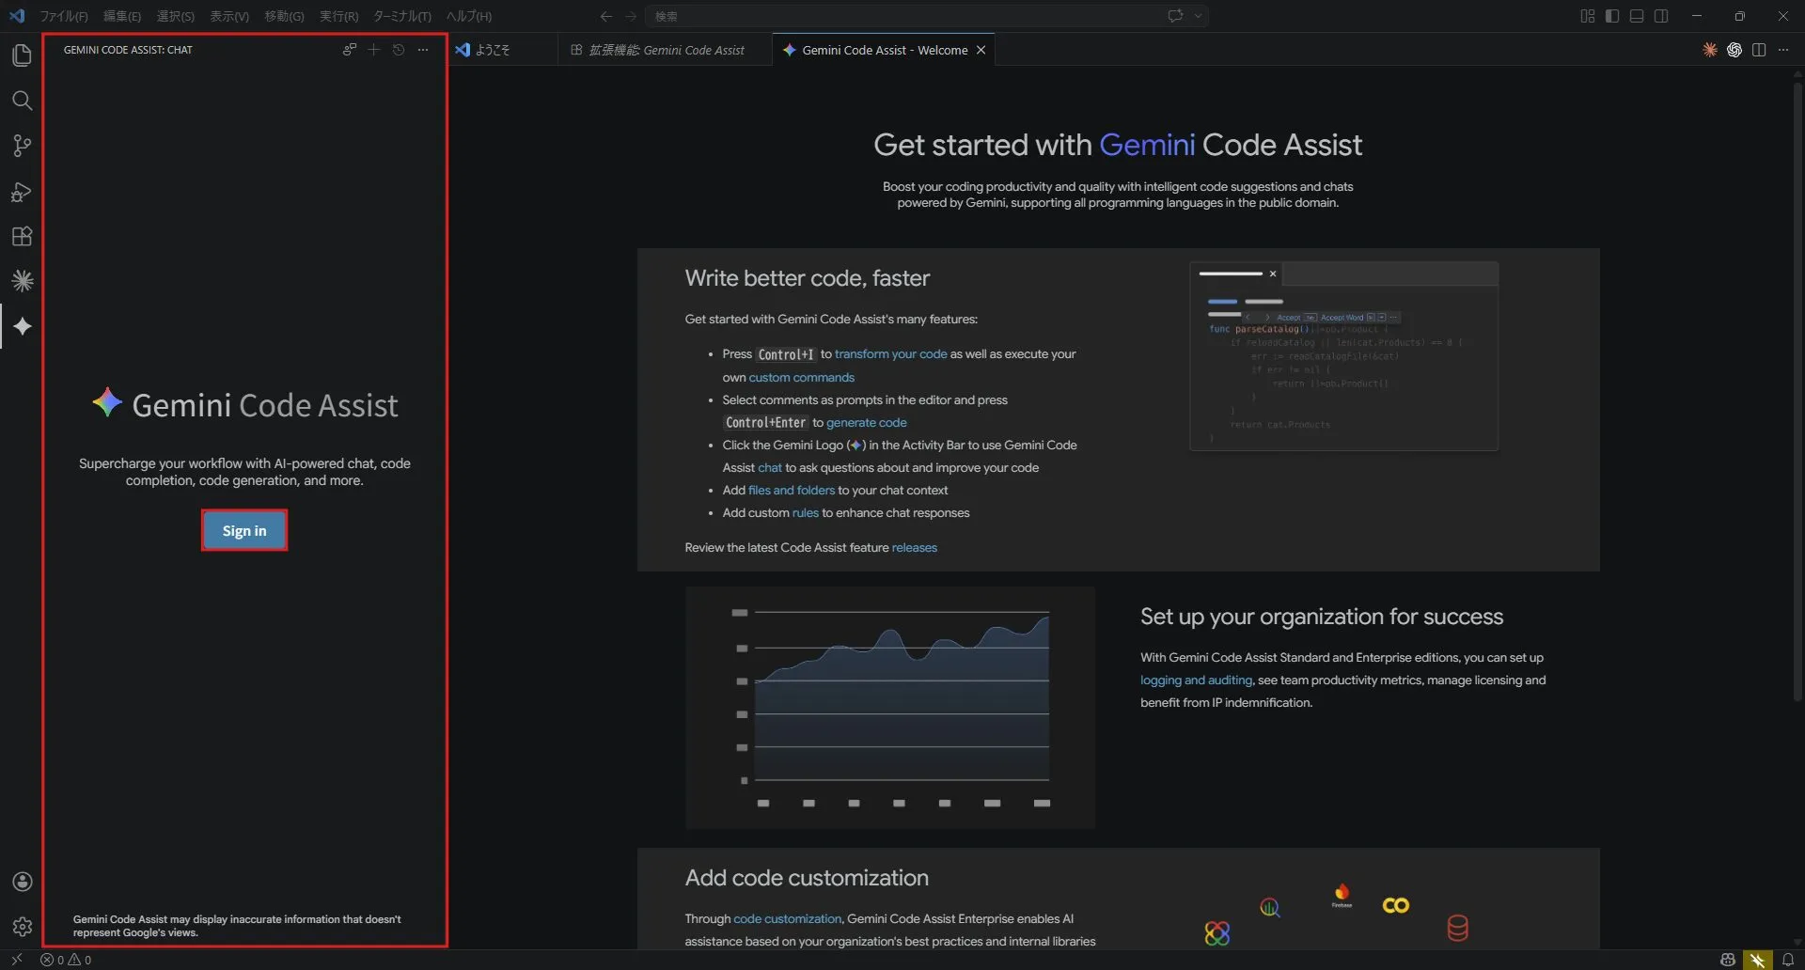Screen dimensions: 1805x970
Task: Open more actions in Gemini chat panel
Action: click(423, 50)
